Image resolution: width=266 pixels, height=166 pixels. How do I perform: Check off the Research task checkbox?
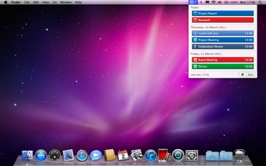pyautogui.click(x=195, y=20)
